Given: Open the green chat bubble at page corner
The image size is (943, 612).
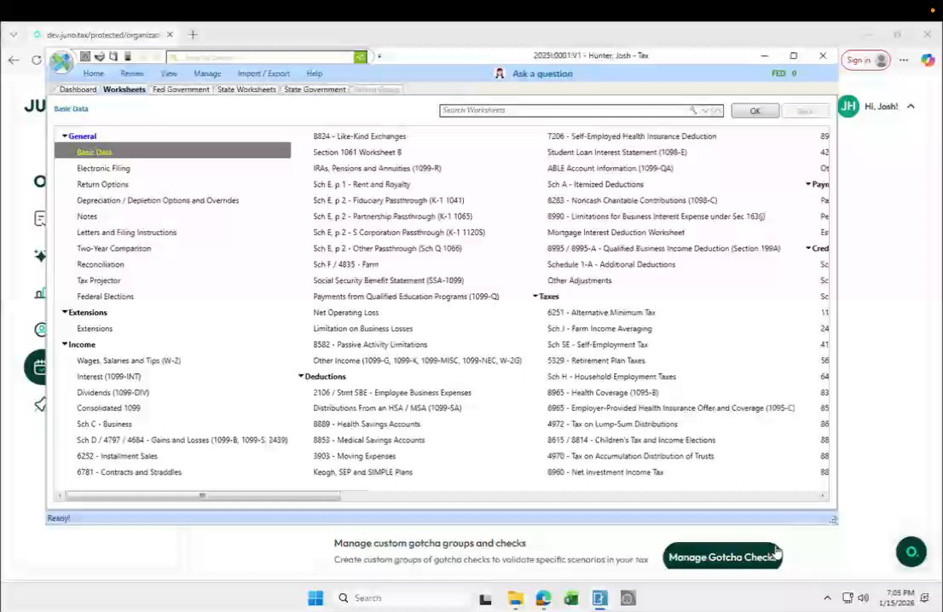Looking at the screenshot, I should click(x=911, y=551).
